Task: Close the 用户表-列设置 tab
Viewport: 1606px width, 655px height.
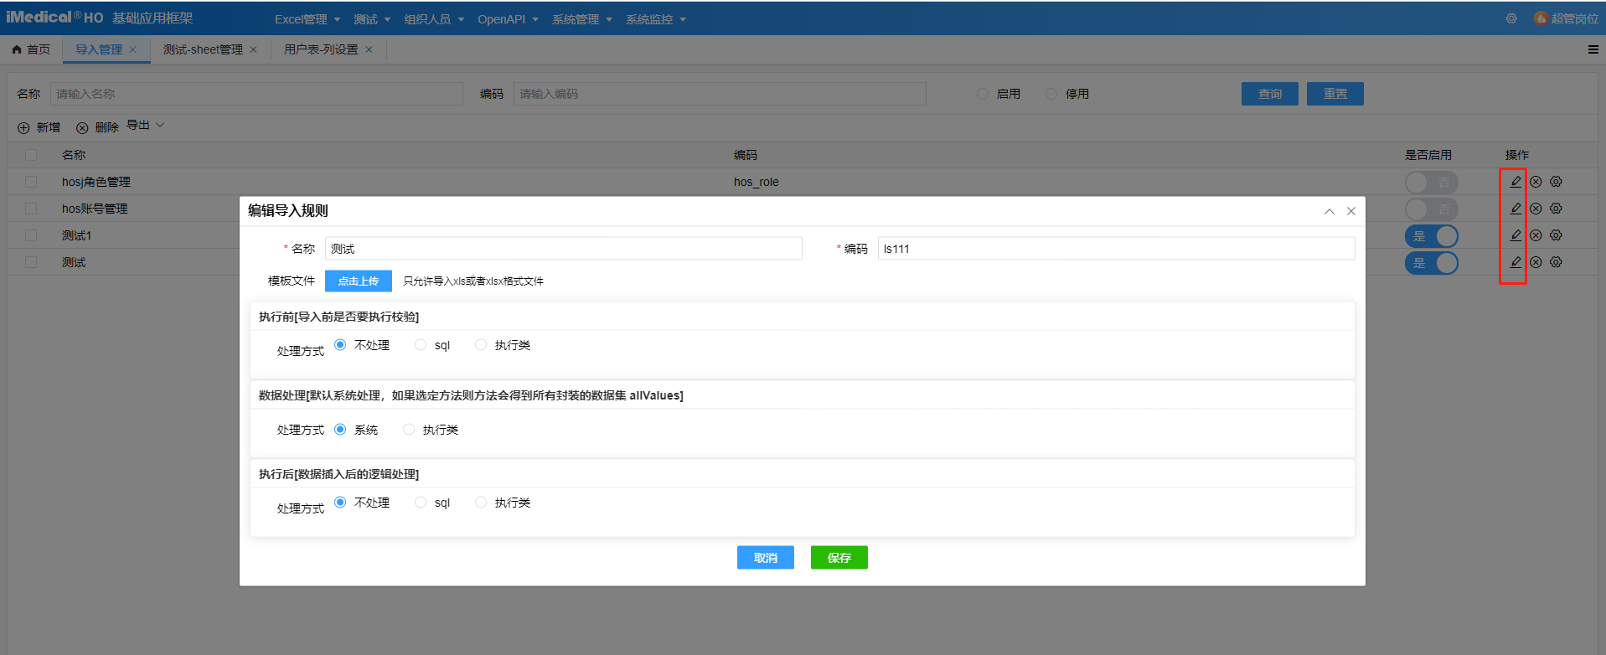Action: pos(369,49)
